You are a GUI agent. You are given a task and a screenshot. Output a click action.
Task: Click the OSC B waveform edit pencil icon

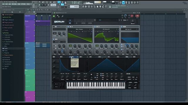(x=117, y=34)
